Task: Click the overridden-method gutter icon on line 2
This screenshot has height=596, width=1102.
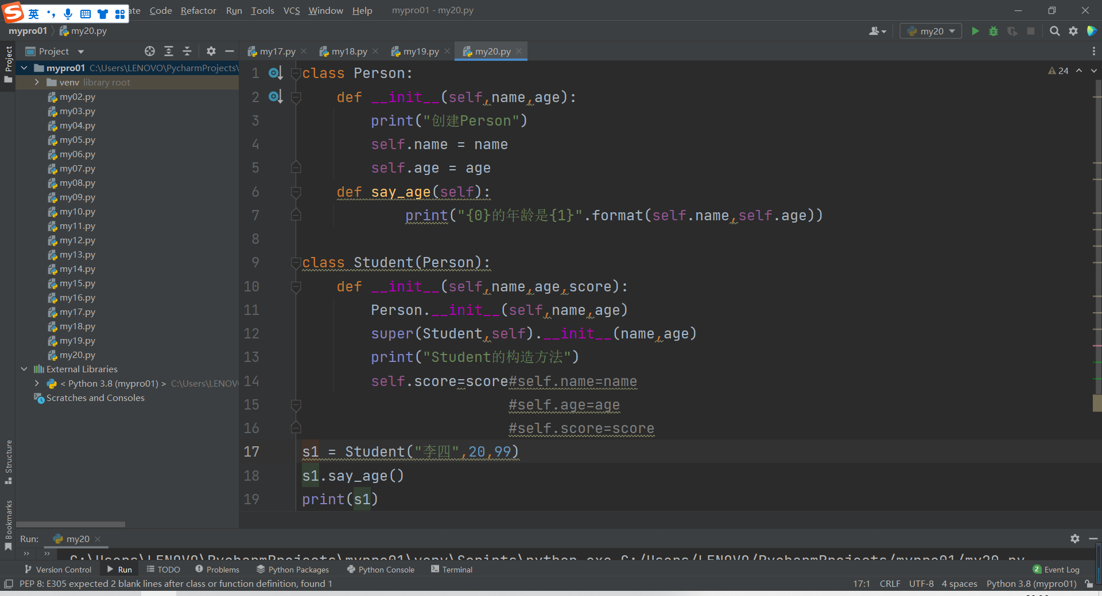Action: 275,96
